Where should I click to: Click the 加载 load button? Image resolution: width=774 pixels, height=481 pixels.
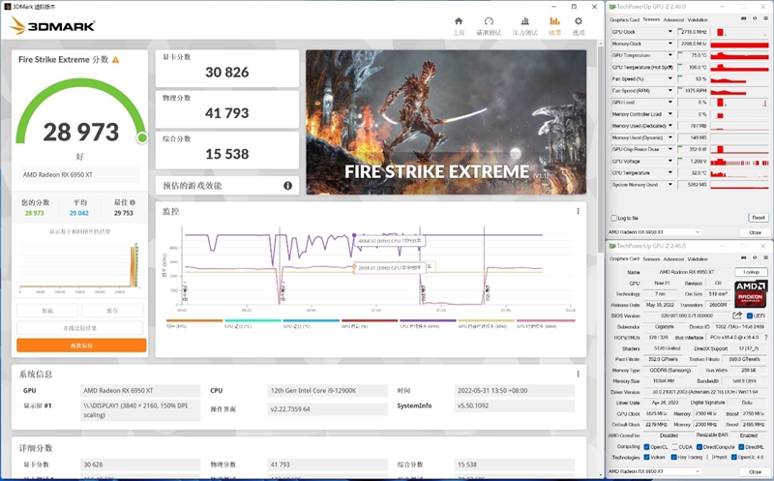click(x=47, y=311)
